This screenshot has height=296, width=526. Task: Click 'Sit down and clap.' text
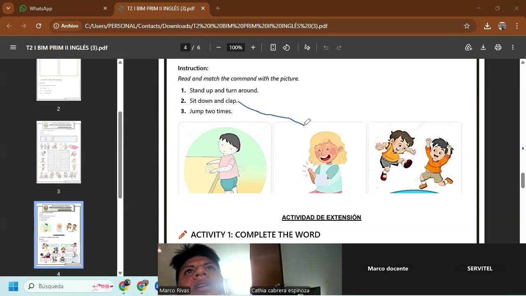[x=213, y=101]
